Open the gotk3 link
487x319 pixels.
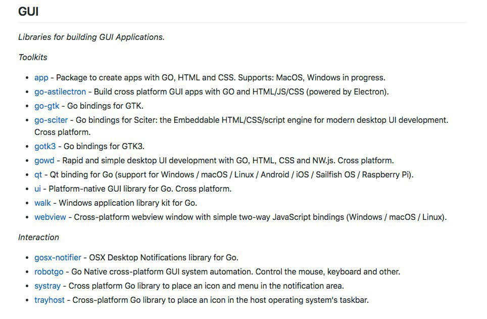point(45,146)
